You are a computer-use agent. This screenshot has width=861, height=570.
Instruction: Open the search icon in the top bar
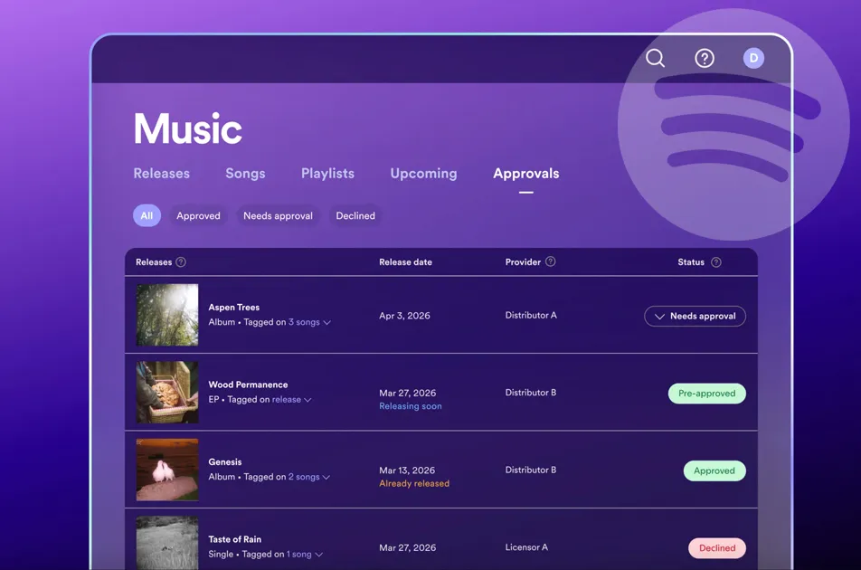pyautogui.click(x=655, y=58)
